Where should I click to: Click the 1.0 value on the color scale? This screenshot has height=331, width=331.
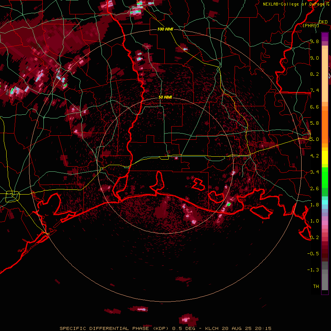pos(314,221)
